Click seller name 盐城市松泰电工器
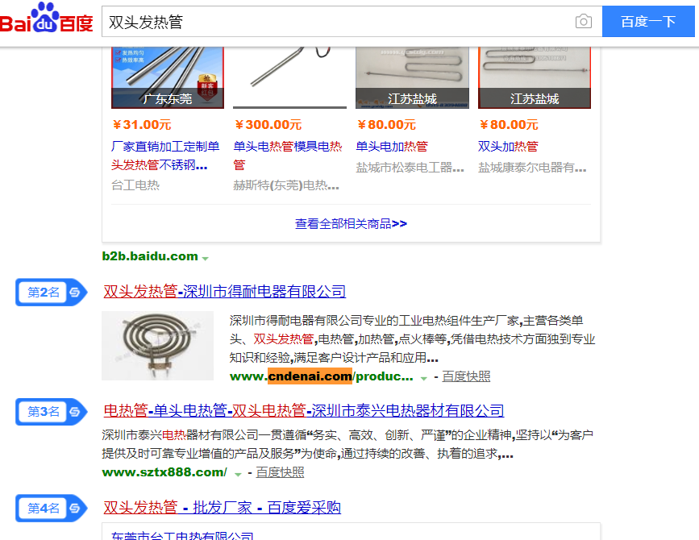The width and height of the screenshot is (699, 540). click(x=410, y=168)
